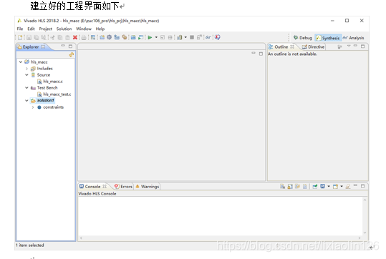
Task: Click the C/RTL Cosimulation checkmark toolbar icon
Action: [163, 37]
